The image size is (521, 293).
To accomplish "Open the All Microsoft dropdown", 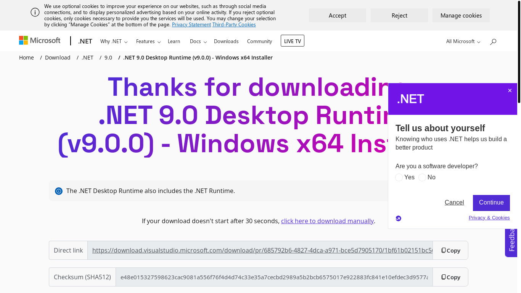I will (463, 41).
